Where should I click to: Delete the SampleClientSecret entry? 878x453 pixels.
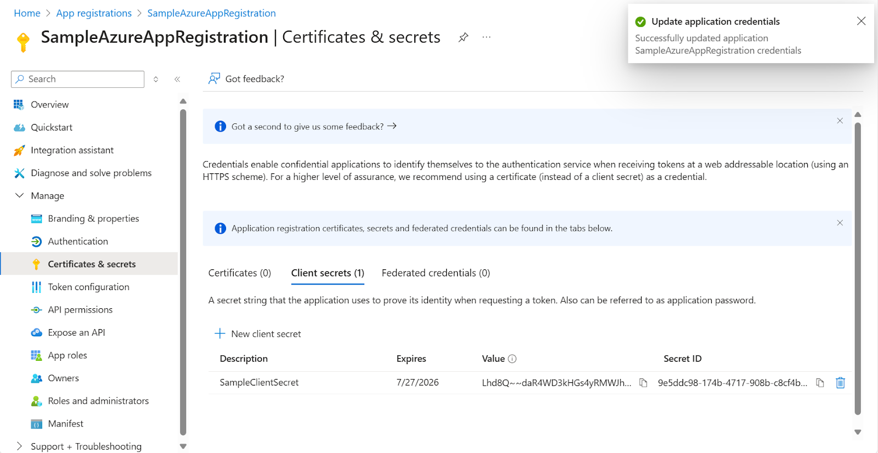840,383
